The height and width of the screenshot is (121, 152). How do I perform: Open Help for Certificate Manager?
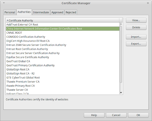(94, 115)
